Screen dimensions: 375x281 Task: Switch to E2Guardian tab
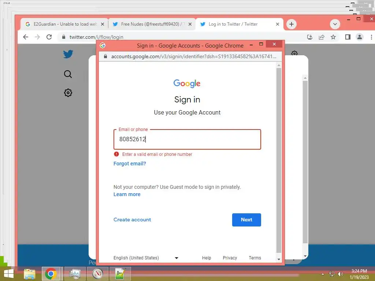pos(64,24)
